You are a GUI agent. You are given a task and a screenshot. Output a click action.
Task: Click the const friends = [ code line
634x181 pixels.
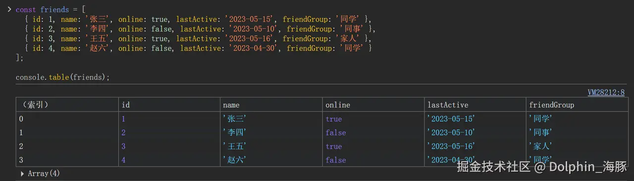51,9
